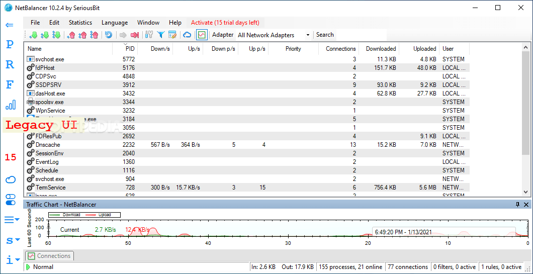Set low upload priority single red arrow
533x274 pixels.
click(x=71, y=35)
